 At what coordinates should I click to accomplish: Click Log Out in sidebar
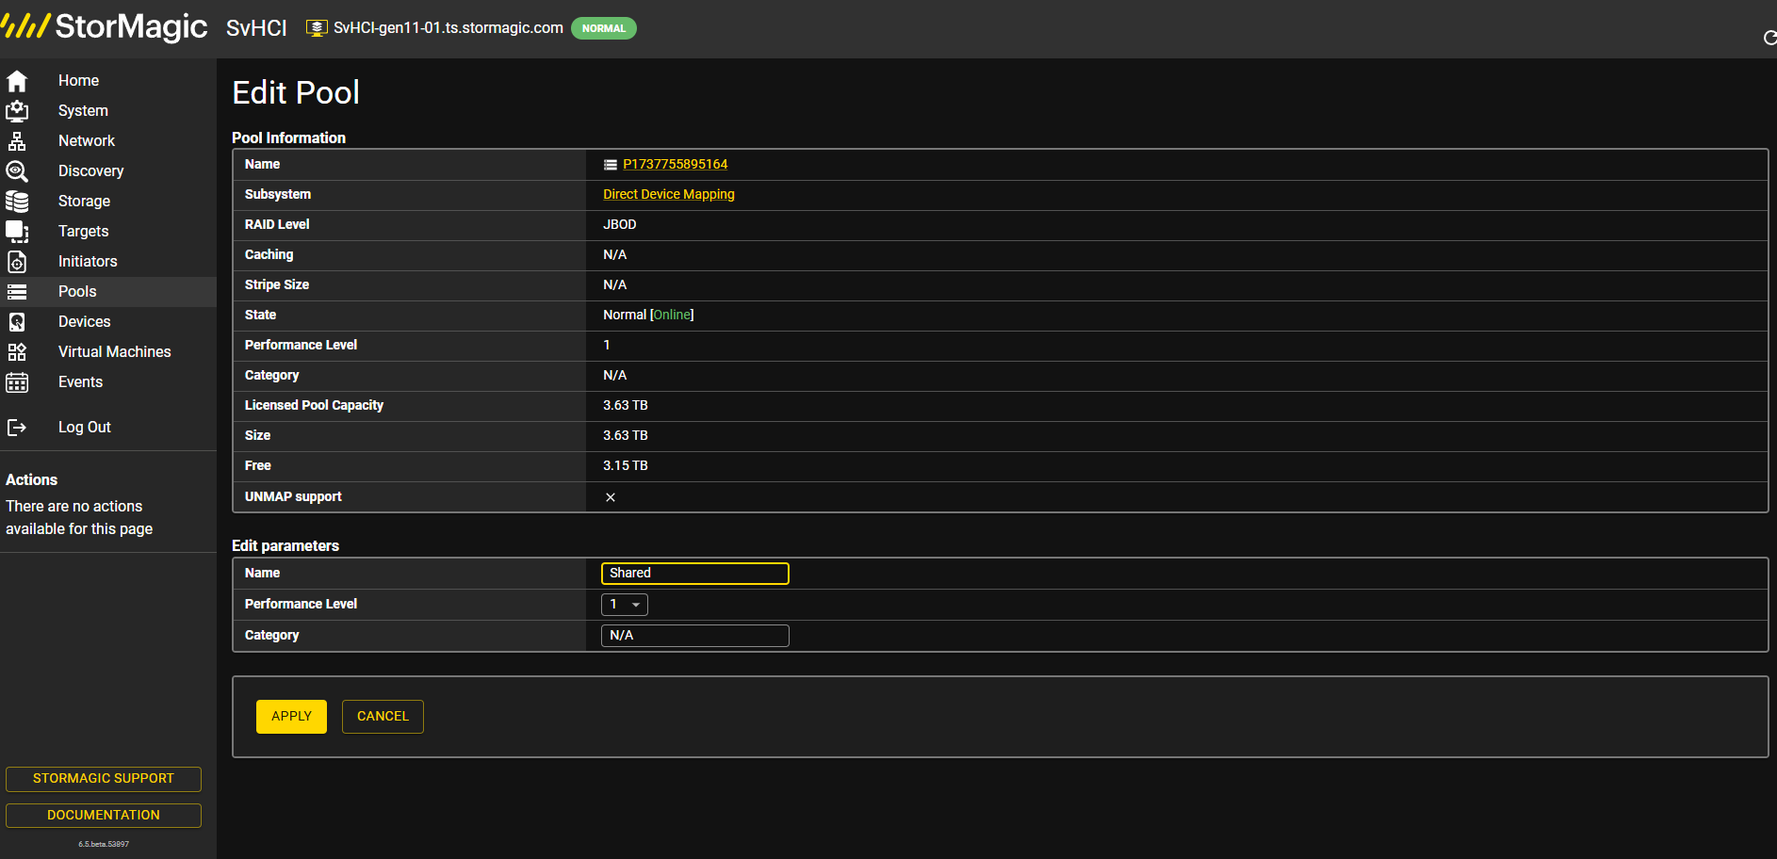(x=85, y=428)
